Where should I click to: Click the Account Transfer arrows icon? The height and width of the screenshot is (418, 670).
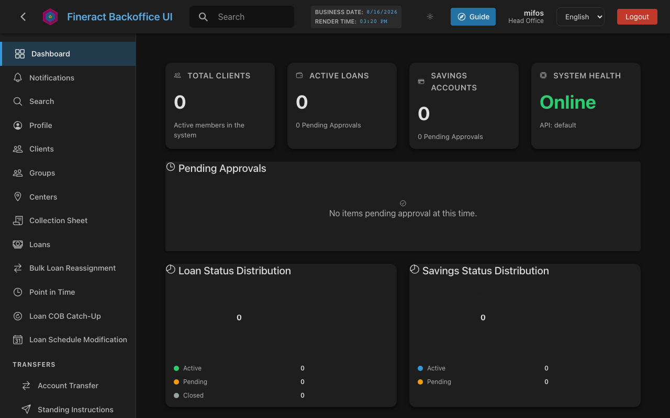point(26,386)
